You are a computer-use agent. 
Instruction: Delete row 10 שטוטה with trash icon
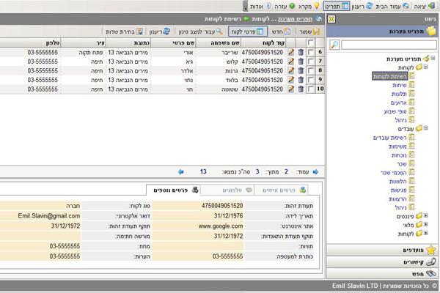(x=301, y=89)
